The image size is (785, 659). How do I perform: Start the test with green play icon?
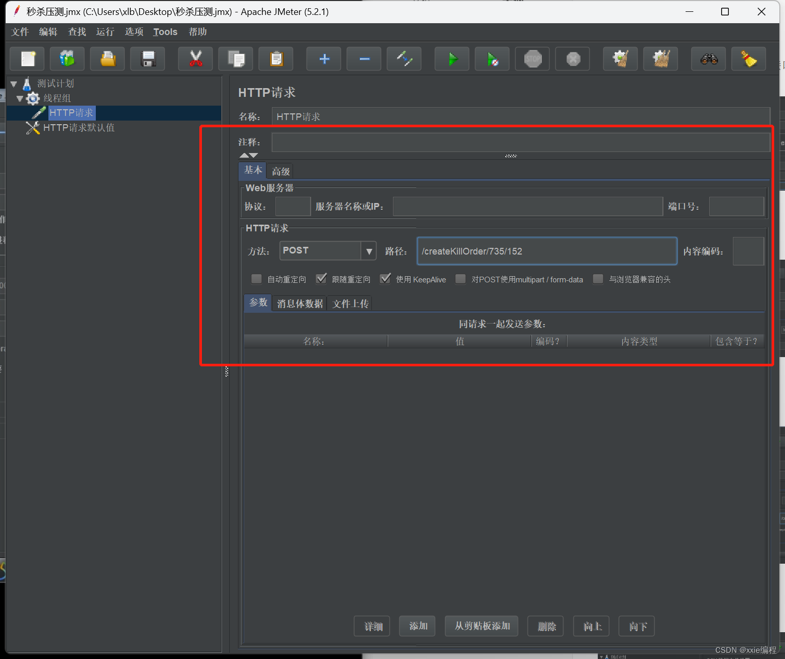(452, 59)
